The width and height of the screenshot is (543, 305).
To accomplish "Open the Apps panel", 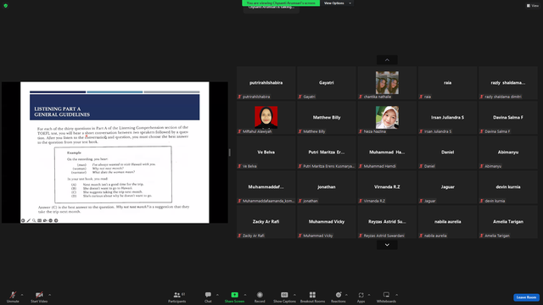I will [361, 297].
